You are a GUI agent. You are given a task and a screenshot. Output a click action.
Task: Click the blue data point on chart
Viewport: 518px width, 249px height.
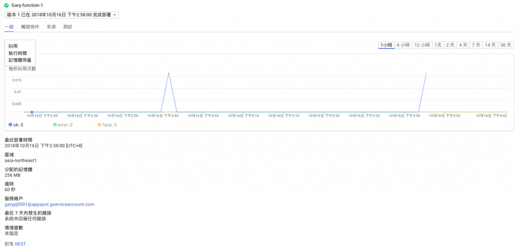pyautogui.click(x=32, y=112)
